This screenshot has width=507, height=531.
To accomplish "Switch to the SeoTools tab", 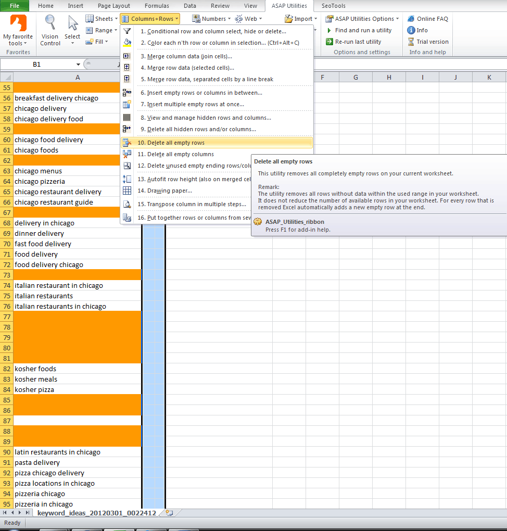I will coord(334,6).
